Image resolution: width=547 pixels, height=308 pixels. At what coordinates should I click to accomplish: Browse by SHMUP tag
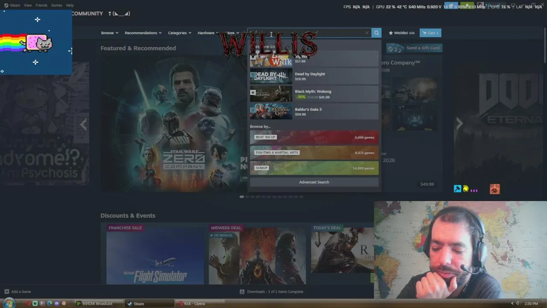tap(314, 168)
